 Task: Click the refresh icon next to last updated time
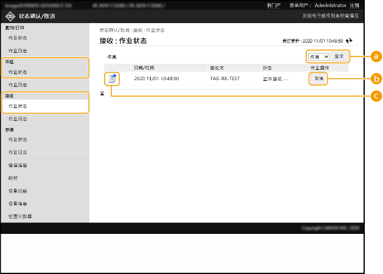[x=349, y=41]
